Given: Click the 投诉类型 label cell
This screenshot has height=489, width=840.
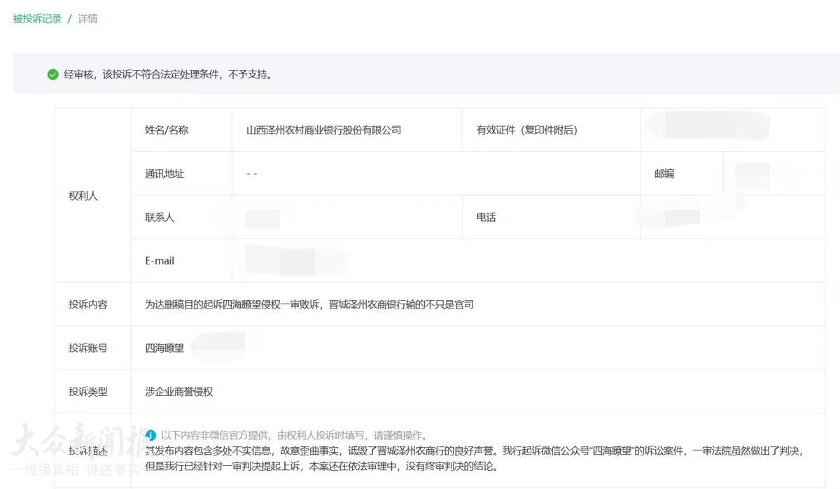Looking at the screenshot, I should pyautogui.click(x=88, y=392).
